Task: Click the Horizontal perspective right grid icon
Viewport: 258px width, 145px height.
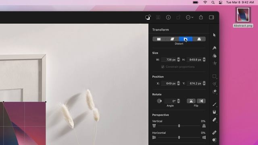Action: [204, 137]
